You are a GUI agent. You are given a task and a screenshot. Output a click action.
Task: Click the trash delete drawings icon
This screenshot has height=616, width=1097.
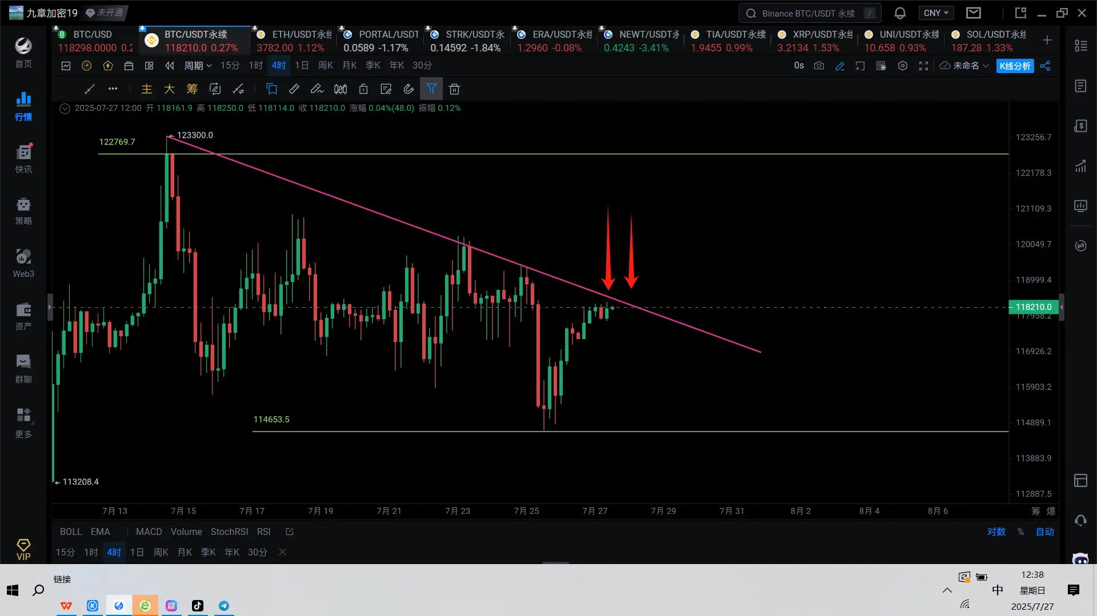click(454, 89)
